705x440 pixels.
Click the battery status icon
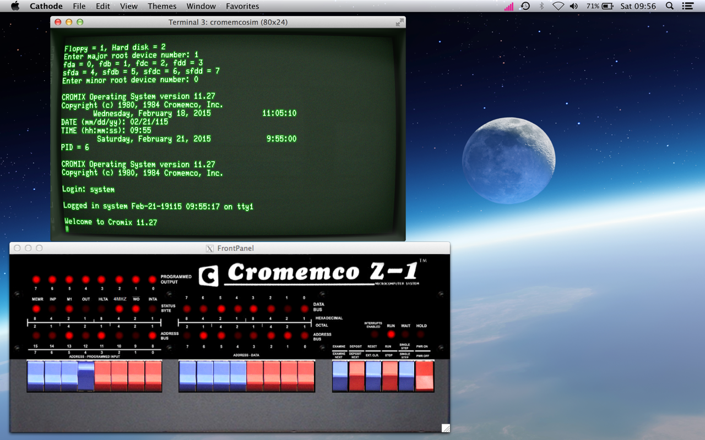click(608, 6)
